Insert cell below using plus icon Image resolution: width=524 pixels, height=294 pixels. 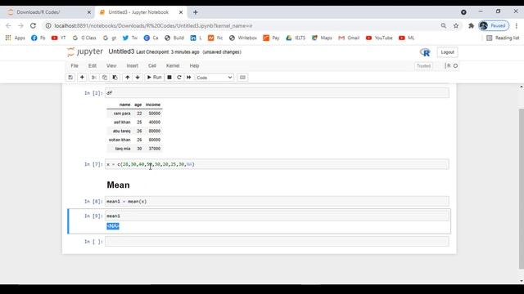pos(82,78)
